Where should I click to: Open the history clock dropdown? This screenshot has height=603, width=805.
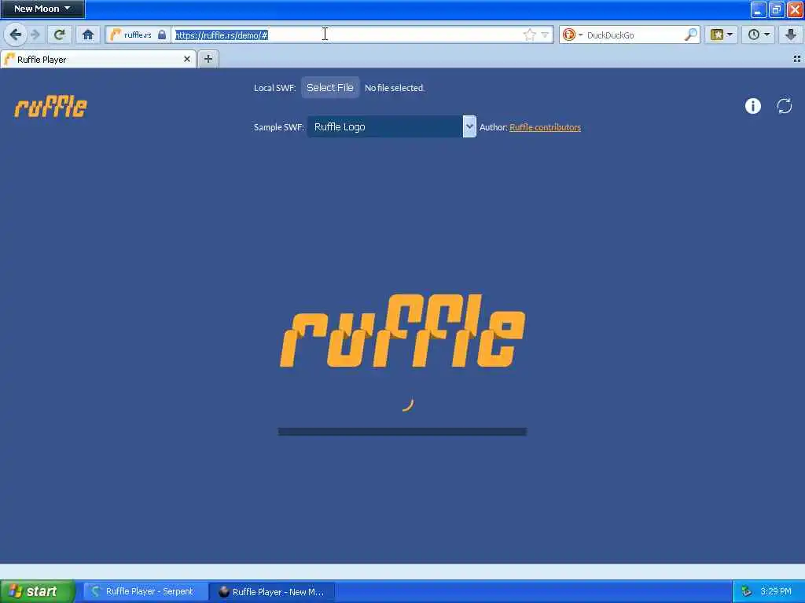point(759,35)
